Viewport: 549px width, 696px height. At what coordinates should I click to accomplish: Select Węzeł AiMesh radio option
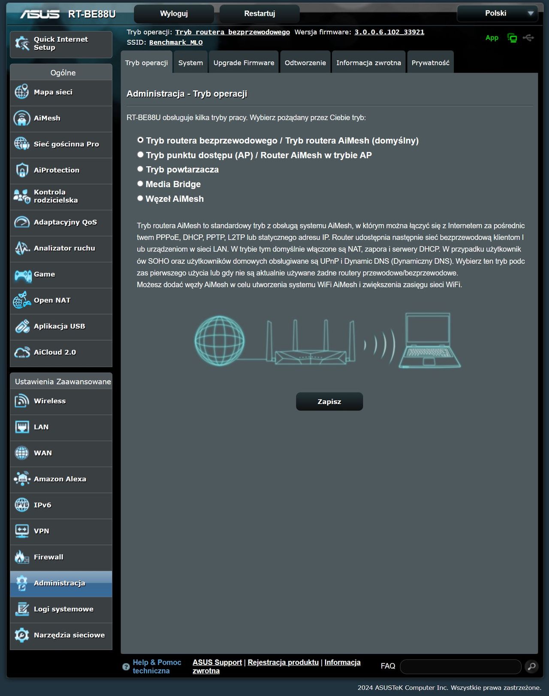point(140,198)
